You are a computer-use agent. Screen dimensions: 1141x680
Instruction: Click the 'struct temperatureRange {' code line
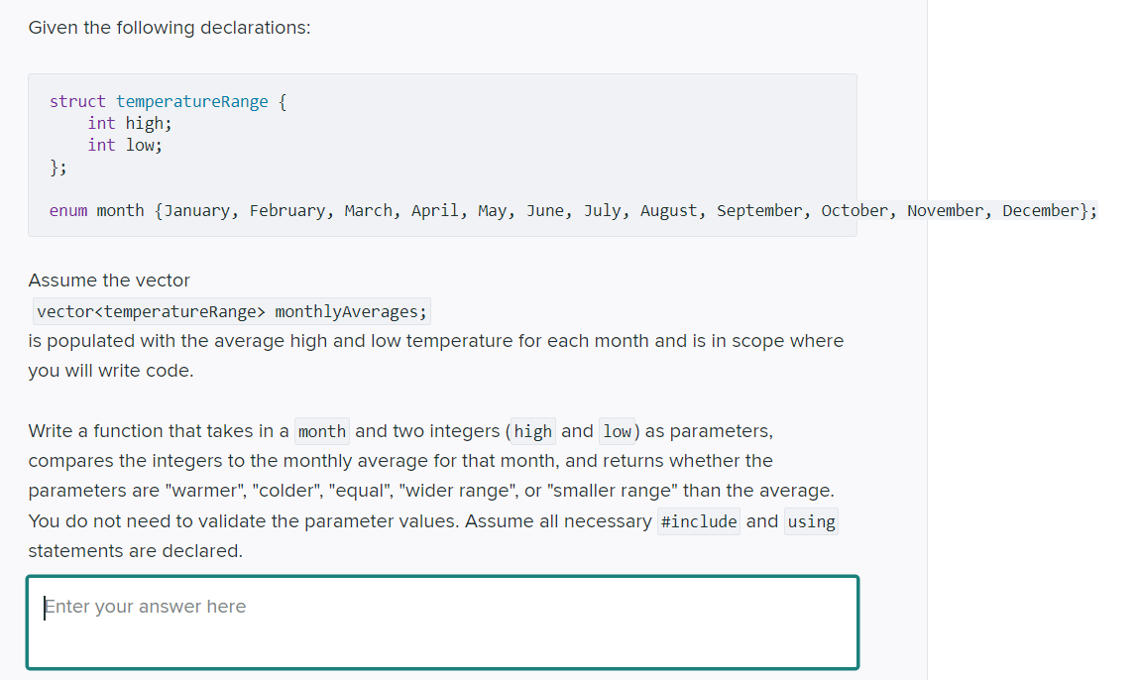[x=169, y=101]
